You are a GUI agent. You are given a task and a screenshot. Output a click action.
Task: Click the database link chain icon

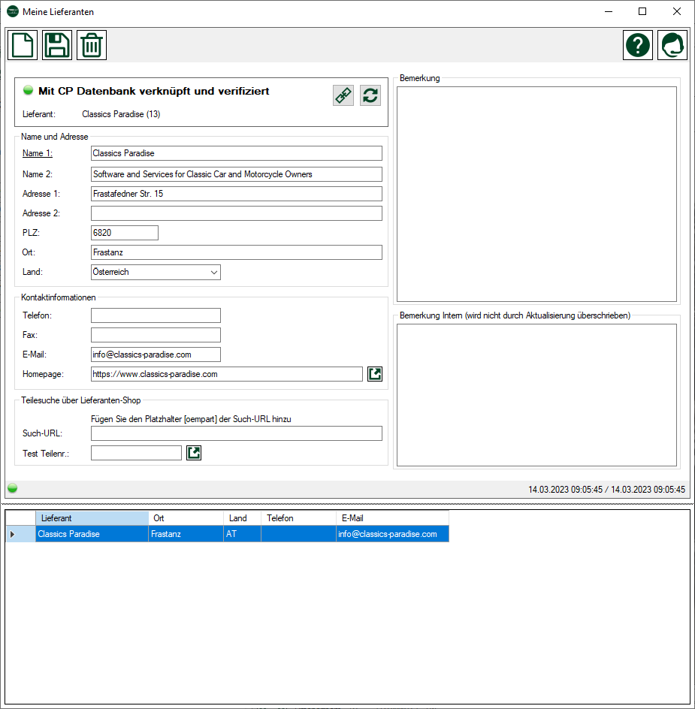343,95
